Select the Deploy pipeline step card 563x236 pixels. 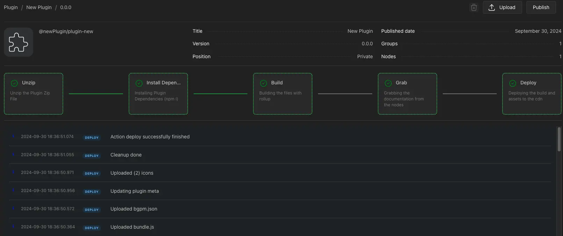tap(532, 94)
